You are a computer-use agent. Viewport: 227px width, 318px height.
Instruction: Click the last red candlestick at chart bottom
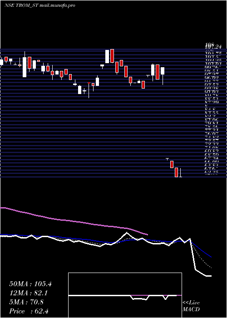pos(176,172)
